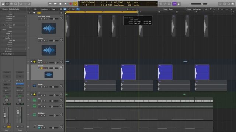Open the Browsers media button
Image resolution: width=236 pixels, height=132 pixels.
233,4
